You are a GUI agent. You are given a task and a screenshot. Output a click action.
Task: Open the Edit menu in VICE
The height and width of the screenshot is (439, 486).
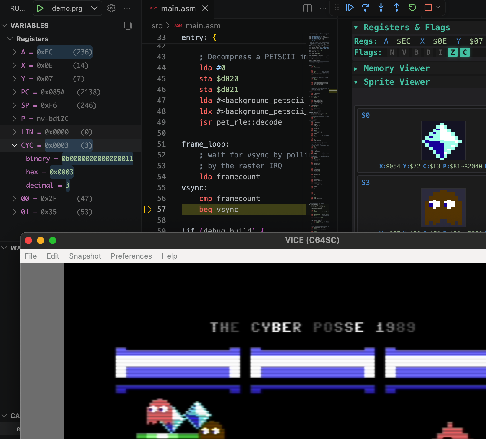[53, 256]
